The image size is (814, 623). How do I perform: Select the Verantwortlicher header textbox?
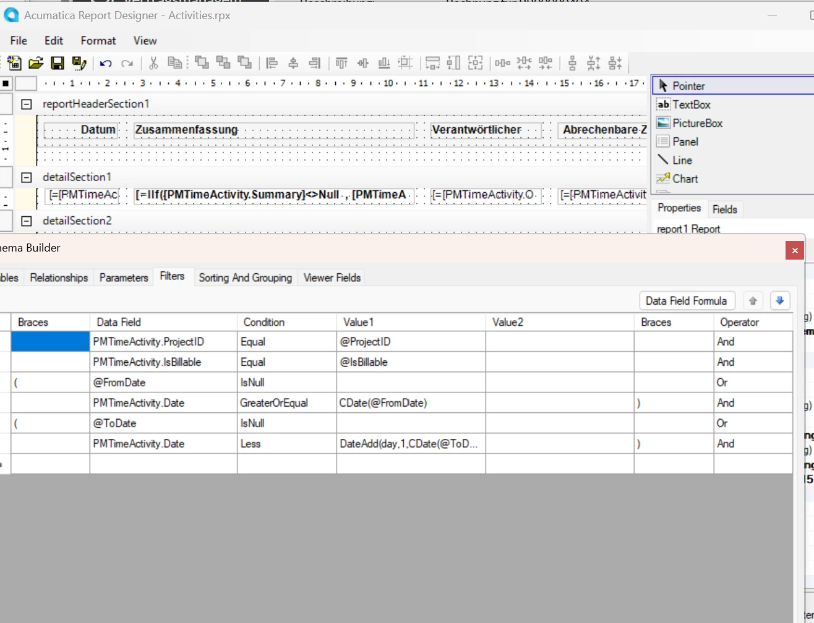486,130
